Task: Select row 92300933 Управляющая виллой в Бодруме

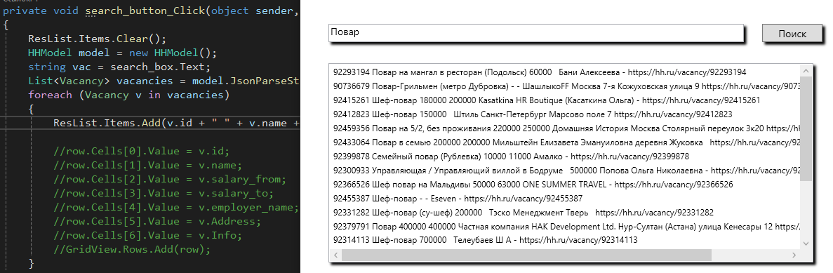Action: coord(565,170)
